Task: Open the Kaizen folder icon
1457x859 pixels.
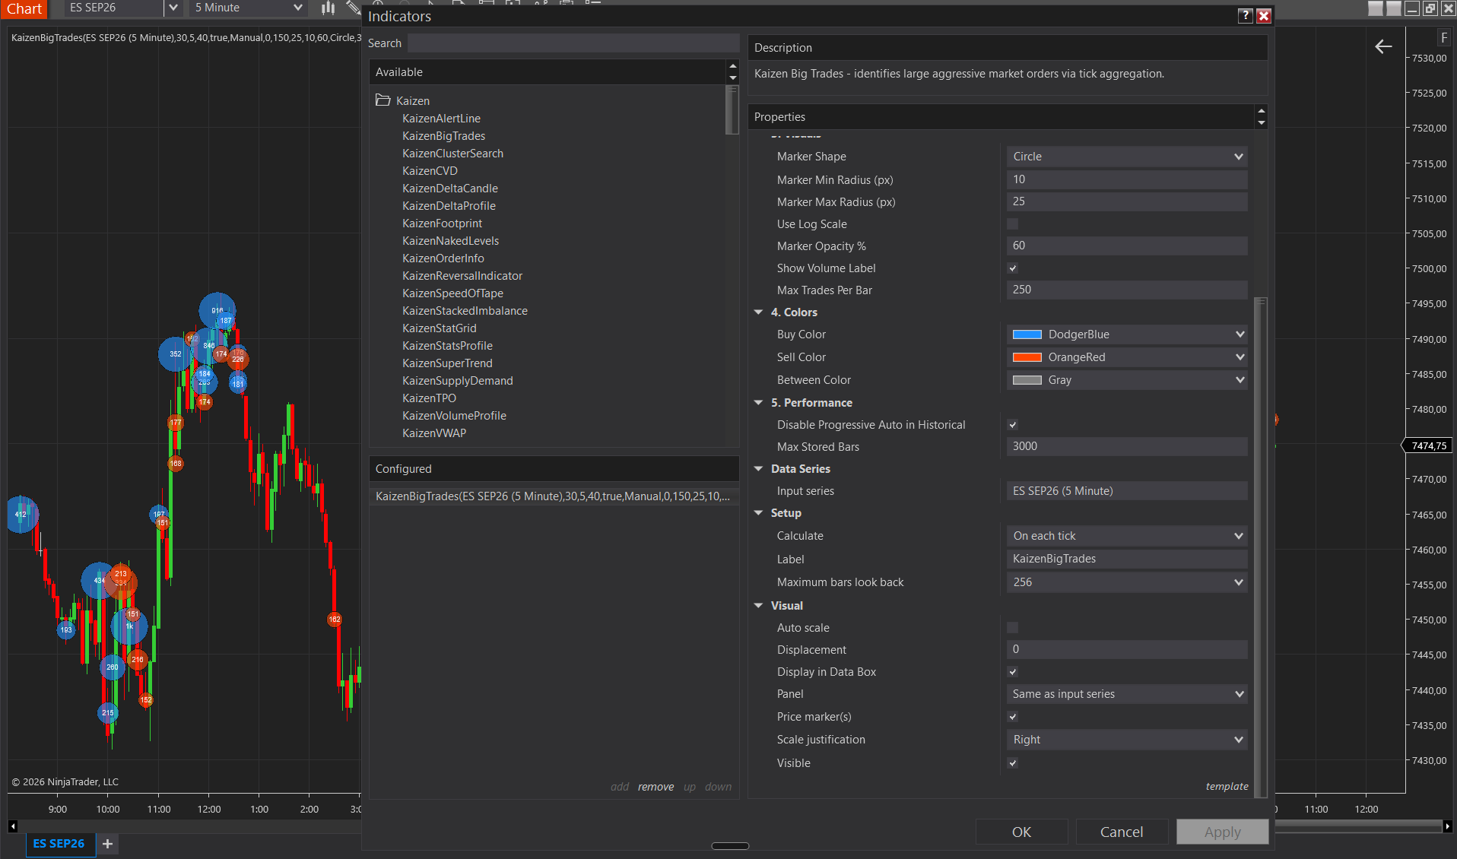Action: click(x=383, y=100)
